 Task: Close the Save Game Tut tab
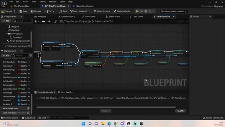[173, 17]
